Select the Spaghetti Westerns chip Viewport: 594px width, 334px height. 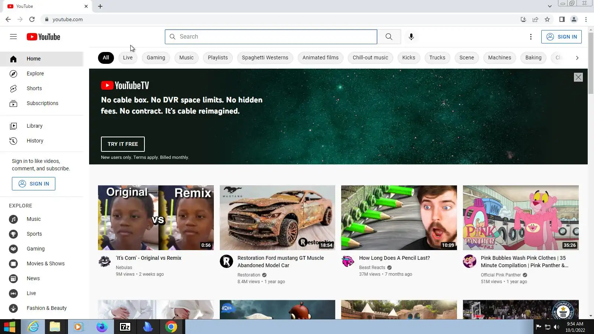(265, 58)
